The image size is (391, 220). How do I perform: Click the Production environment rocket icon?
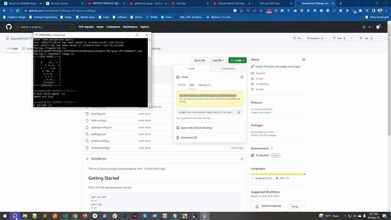point(252,155)
